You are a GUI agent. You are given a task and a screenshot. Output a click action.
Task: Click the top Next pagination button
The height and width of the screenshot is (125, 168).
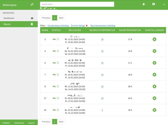tap(61, 18)
